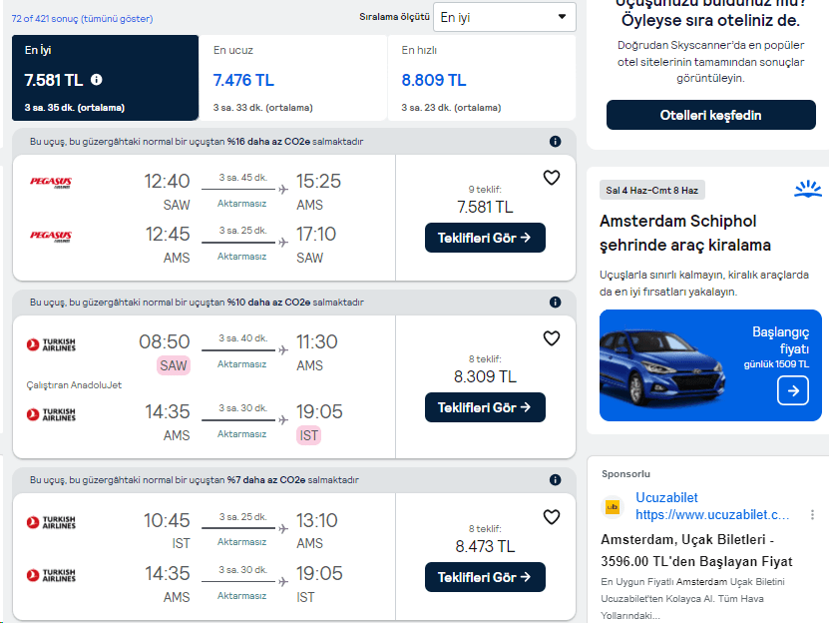Screen dimensions: 829x623
Task: Heart the 8.473 TL flight from IST
Action: point(552,517)
